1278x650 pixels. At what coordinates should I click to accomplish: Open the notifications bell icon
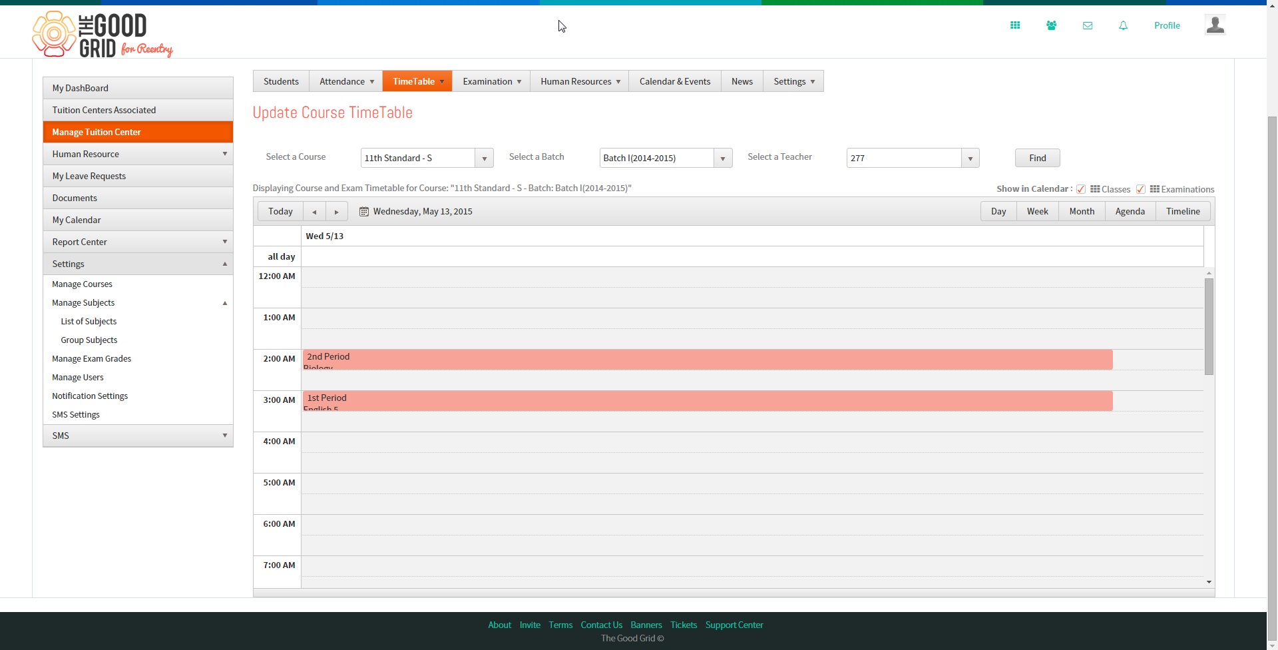click(x=1124, y=25)
